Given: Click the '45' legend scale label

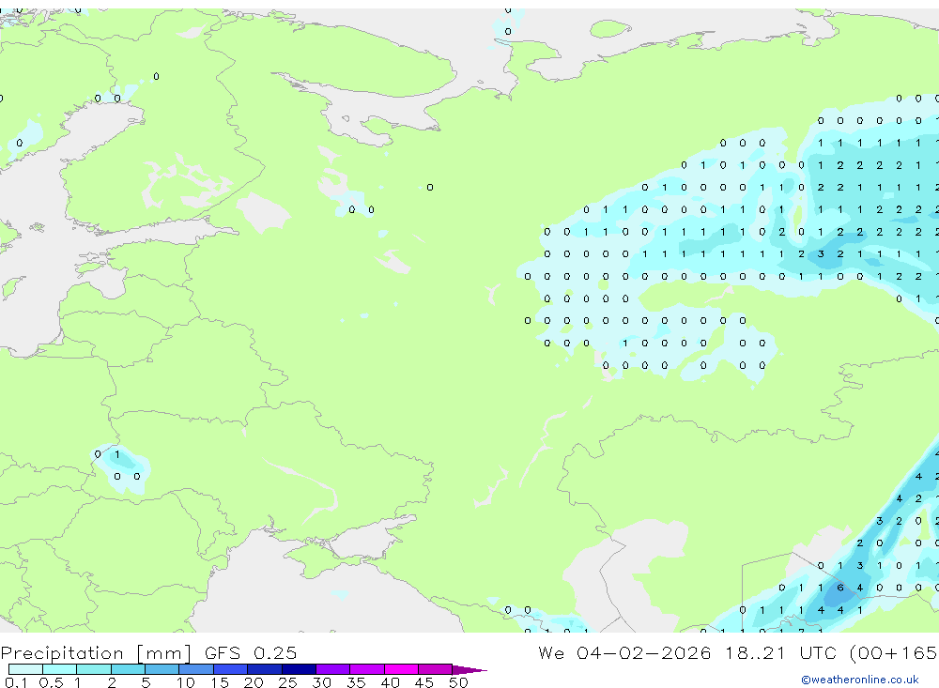Looking at the screenshot, I should point(424,682).
